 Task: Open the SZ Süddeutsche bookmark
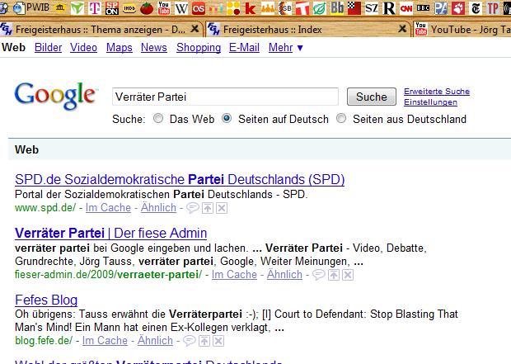[371, 8]
